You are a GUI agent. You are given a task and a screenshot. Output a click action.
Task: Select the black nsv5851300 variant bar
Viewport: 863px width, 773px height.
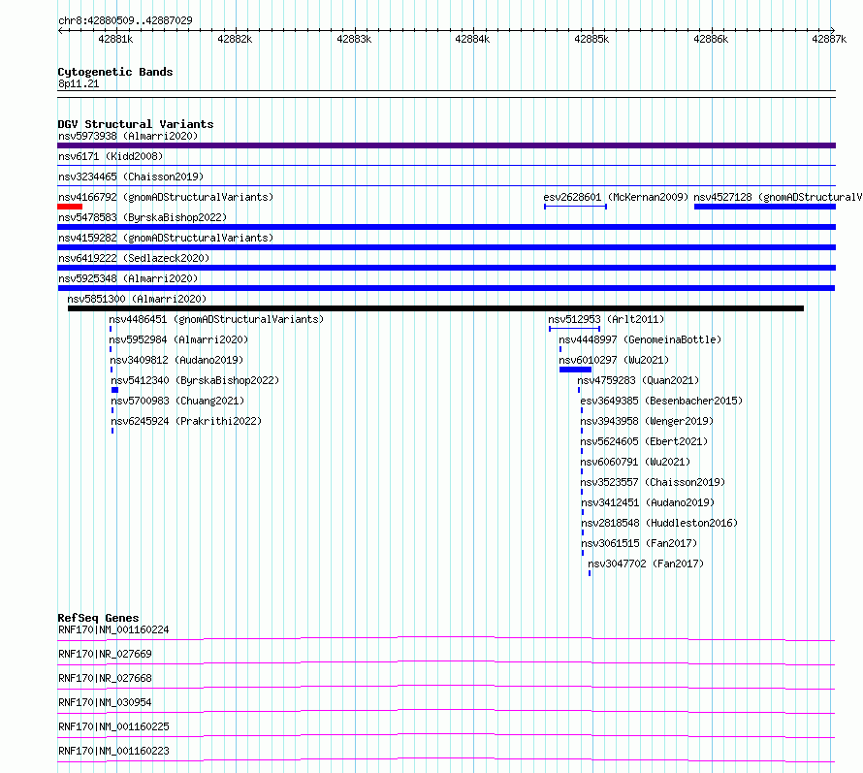[x=436, y=308]
